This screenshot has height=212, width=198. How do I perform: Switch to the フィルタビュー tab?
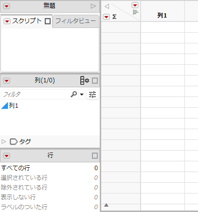[x=75, y=21]
